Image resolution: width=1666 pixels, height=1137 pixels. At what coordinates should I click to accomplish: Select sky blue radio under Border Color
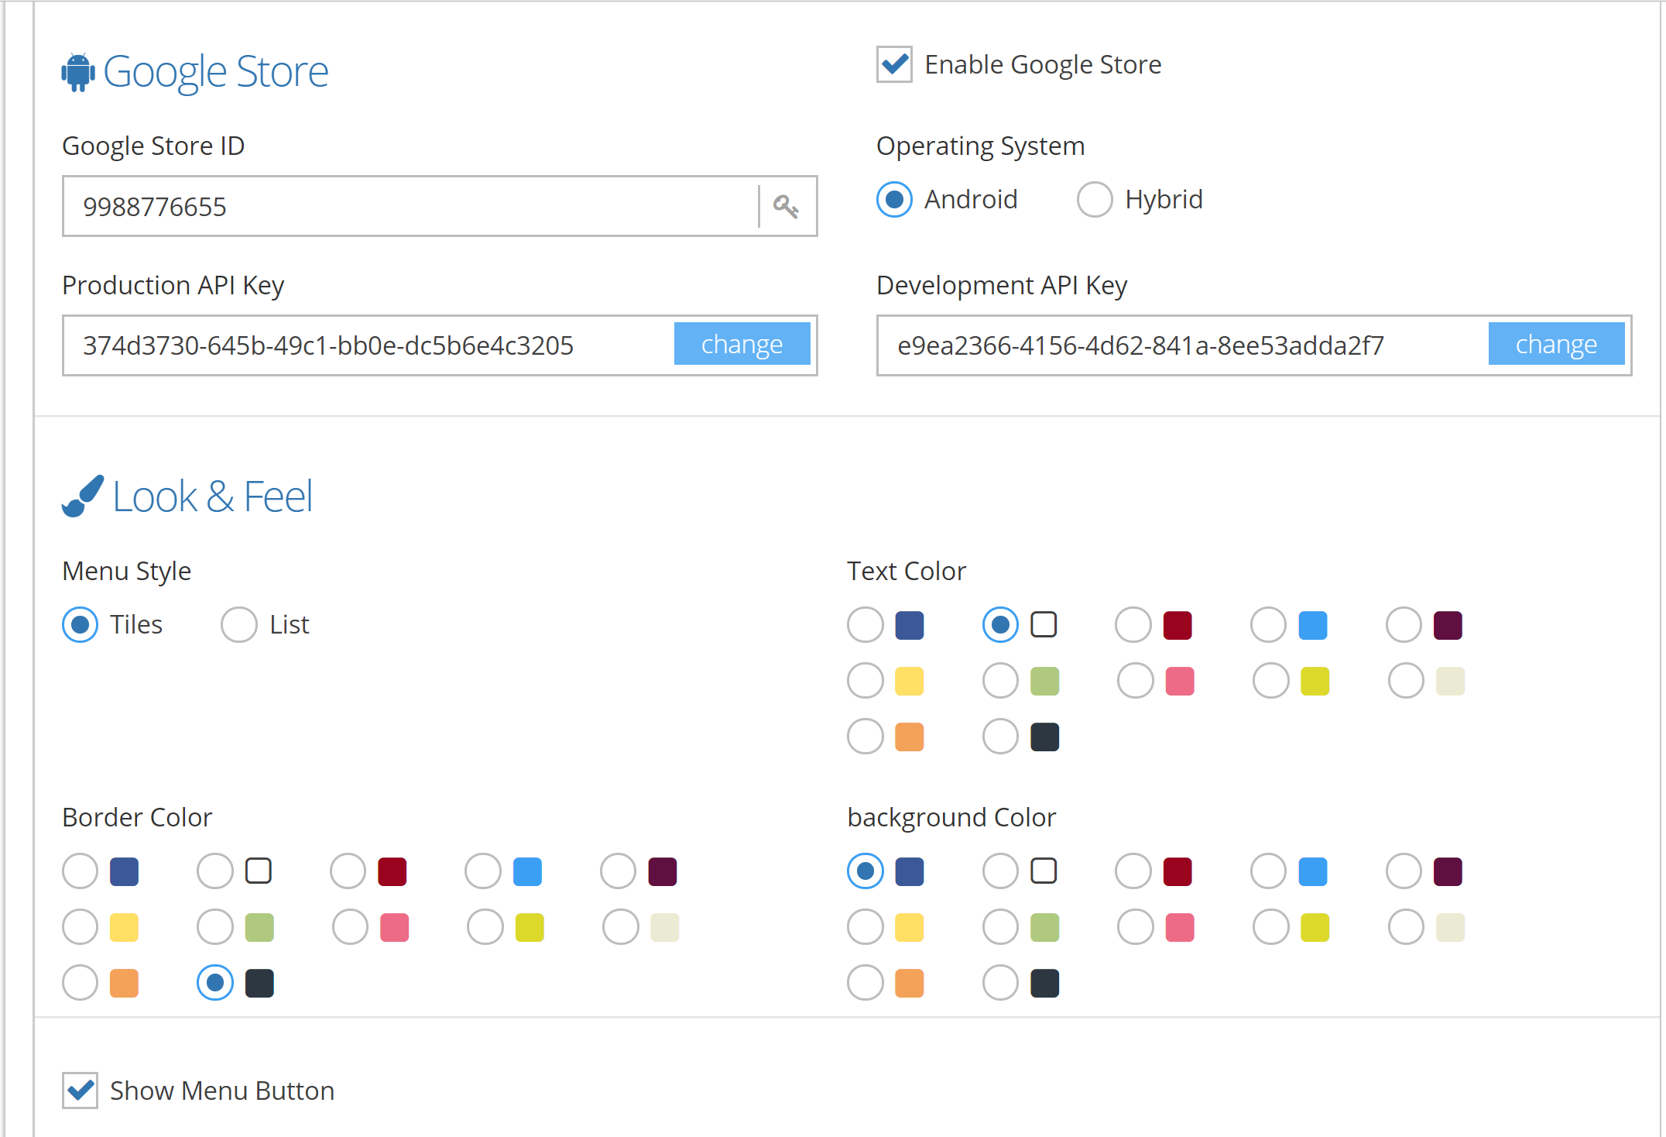pyautogui.click(x=482, y=871)
